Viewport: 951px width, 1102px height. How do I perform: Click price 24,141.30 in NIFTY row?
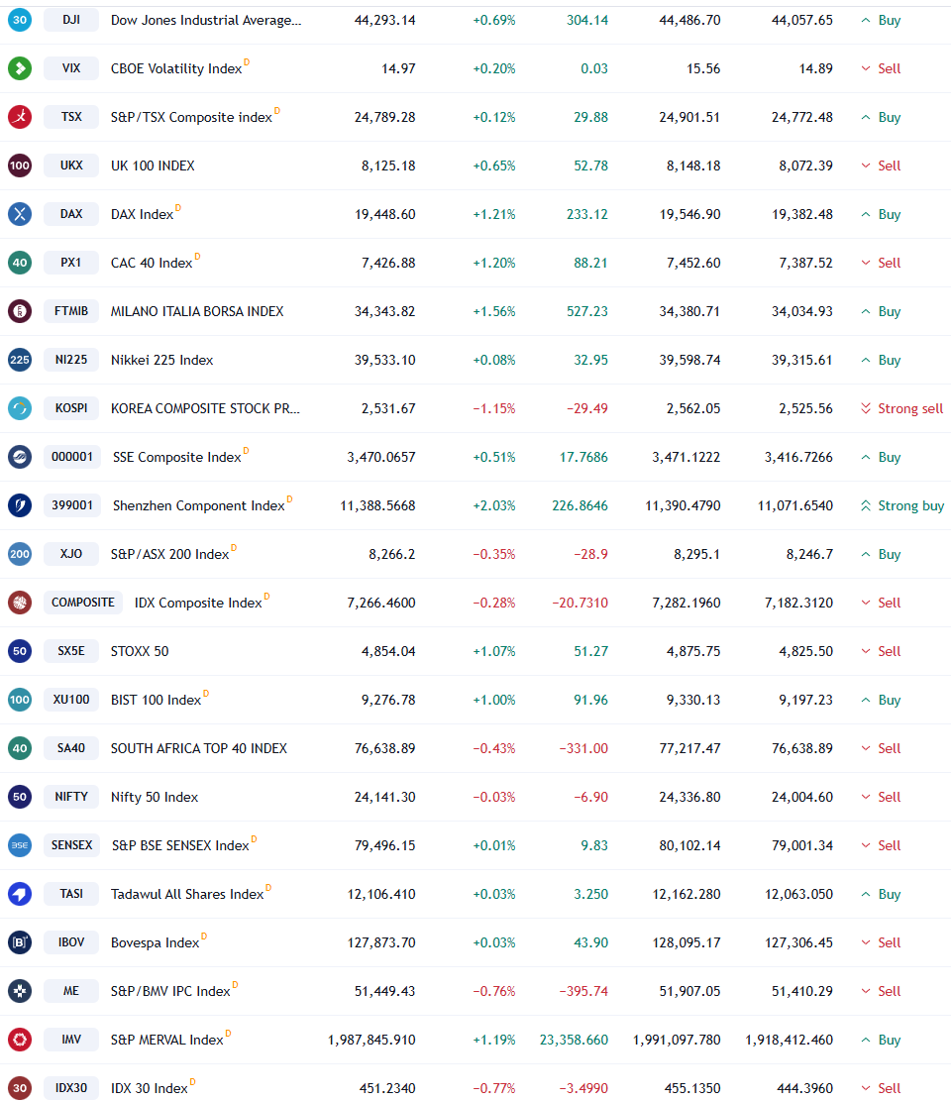tap(385, 797)
